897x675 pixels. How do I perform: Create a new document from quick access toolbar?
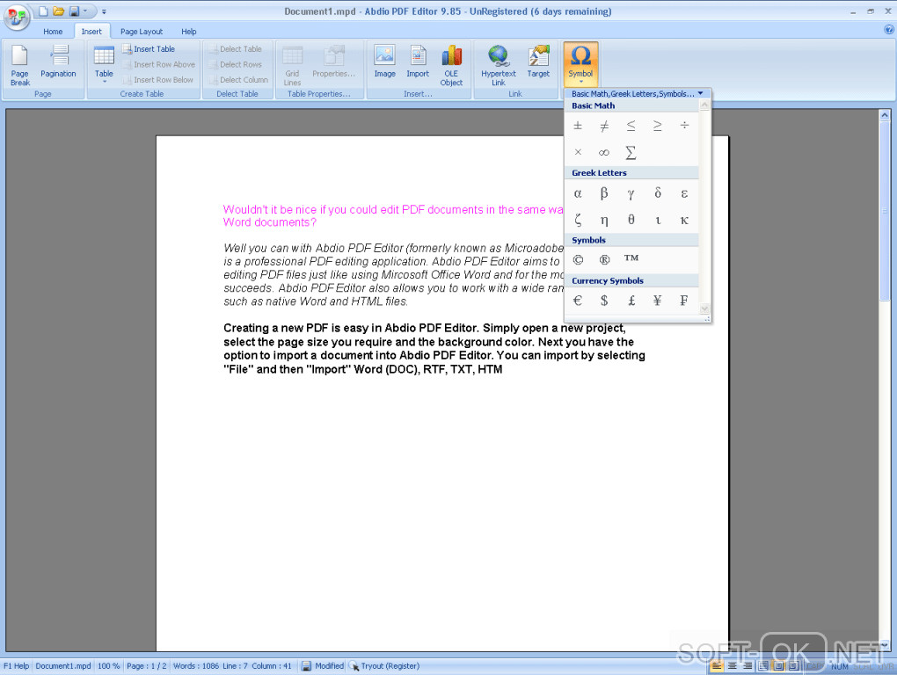click(43, 11)
